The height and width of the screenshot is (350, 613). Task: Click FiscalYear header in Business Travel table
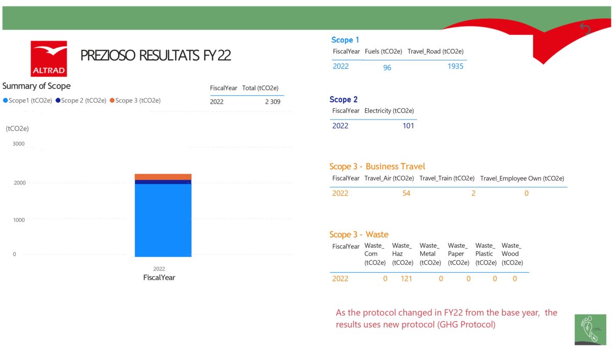(x=346, y=178)
